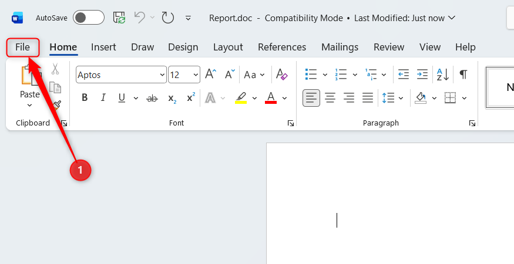Screen dimensions: 514x264
Task: Select Center alignment
Action: pos(330,97)
